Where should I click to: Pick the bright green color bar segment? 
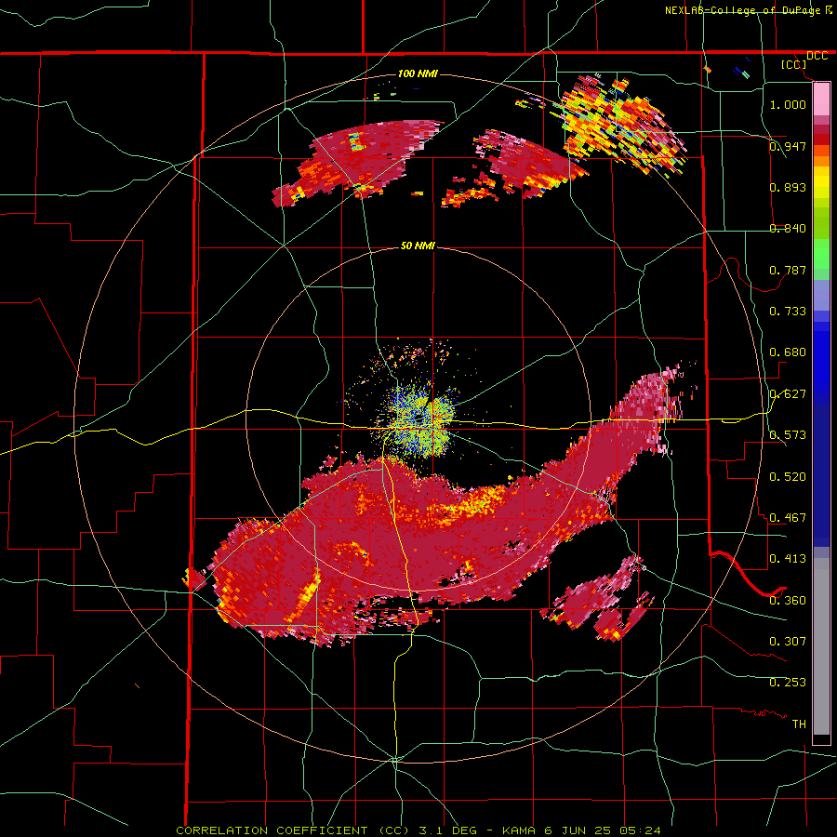(821, 254)
